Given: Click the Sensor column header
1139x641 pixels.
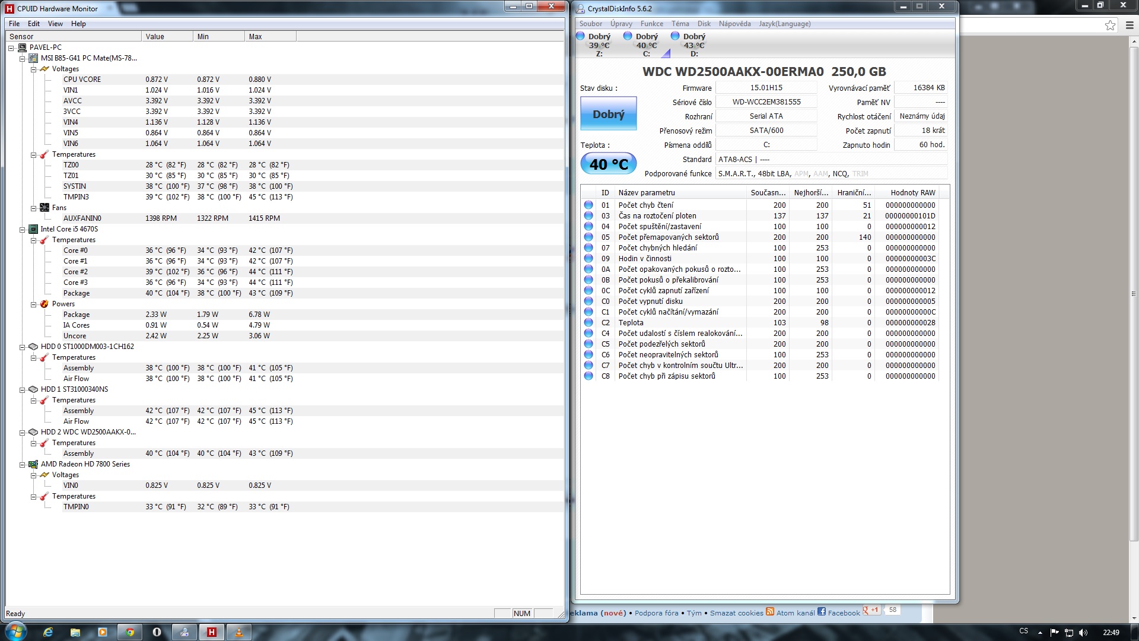Looking at the screenshot, I should click(74, 36).
